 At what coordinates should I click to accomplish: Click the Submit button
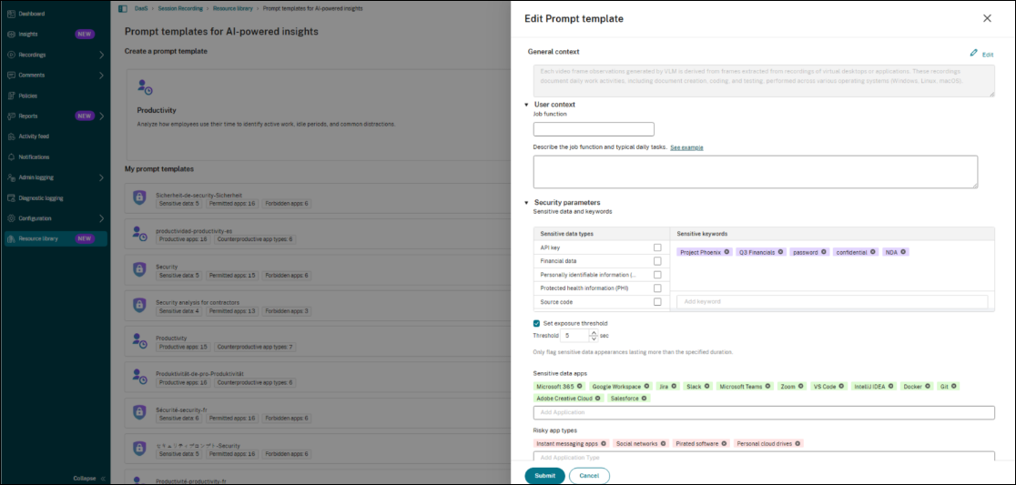click(x=544, y=475)
